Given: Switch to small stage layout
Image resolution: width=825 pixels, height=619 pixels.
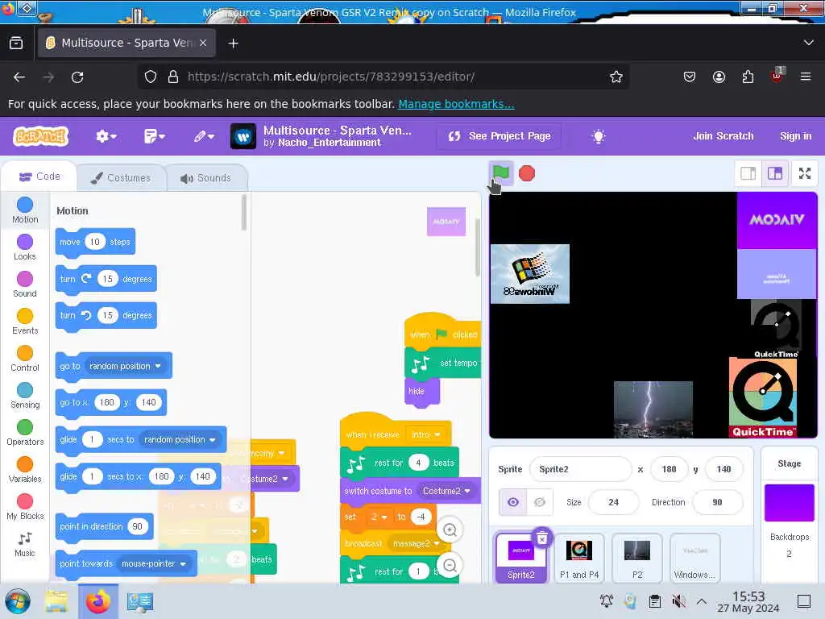Looking at the screenshot, I should click(748, 173).
